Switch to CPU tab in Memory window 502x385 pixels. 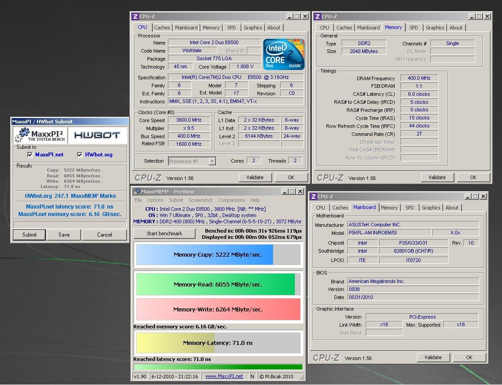324,28
